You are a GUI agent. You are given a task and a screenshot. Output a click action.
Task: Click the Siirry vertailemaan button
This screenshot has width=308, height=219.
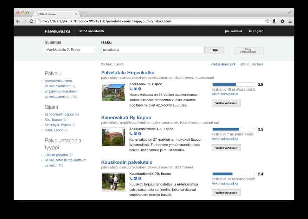click(x=248, y=51)
